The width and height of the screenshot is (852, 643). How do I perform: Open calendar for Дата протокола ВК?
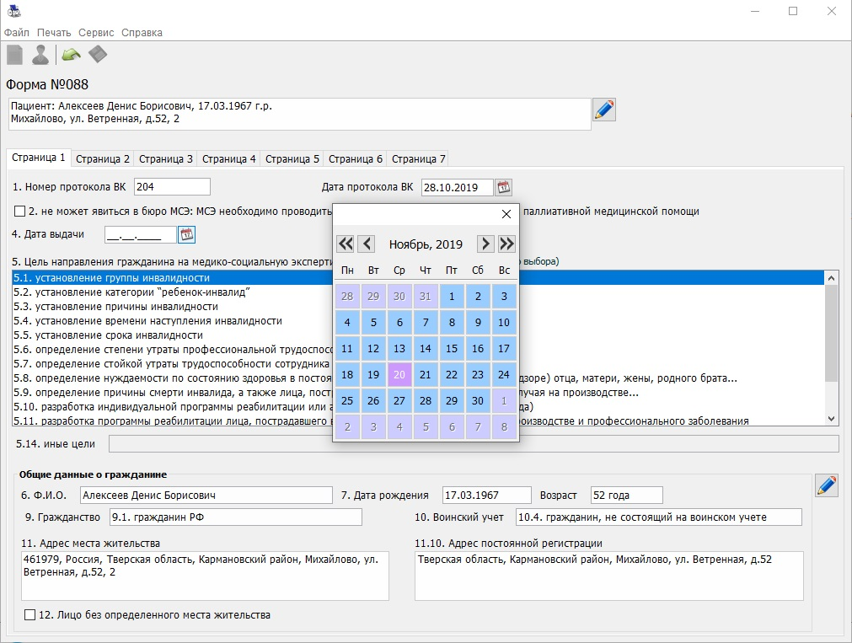pos(503,187)
